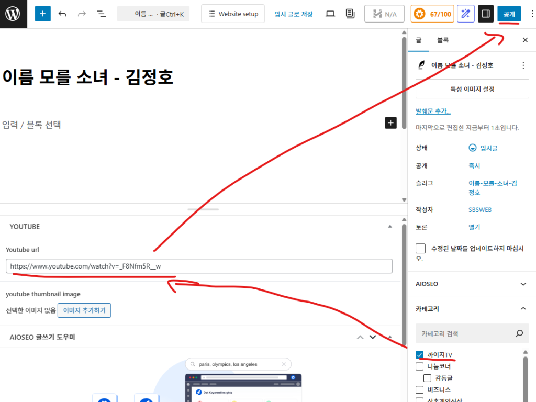The height and width of the screenshot is (402, 536).
Task: Expand the AIOSEO sidebar panel
Action: coord(523,284)
